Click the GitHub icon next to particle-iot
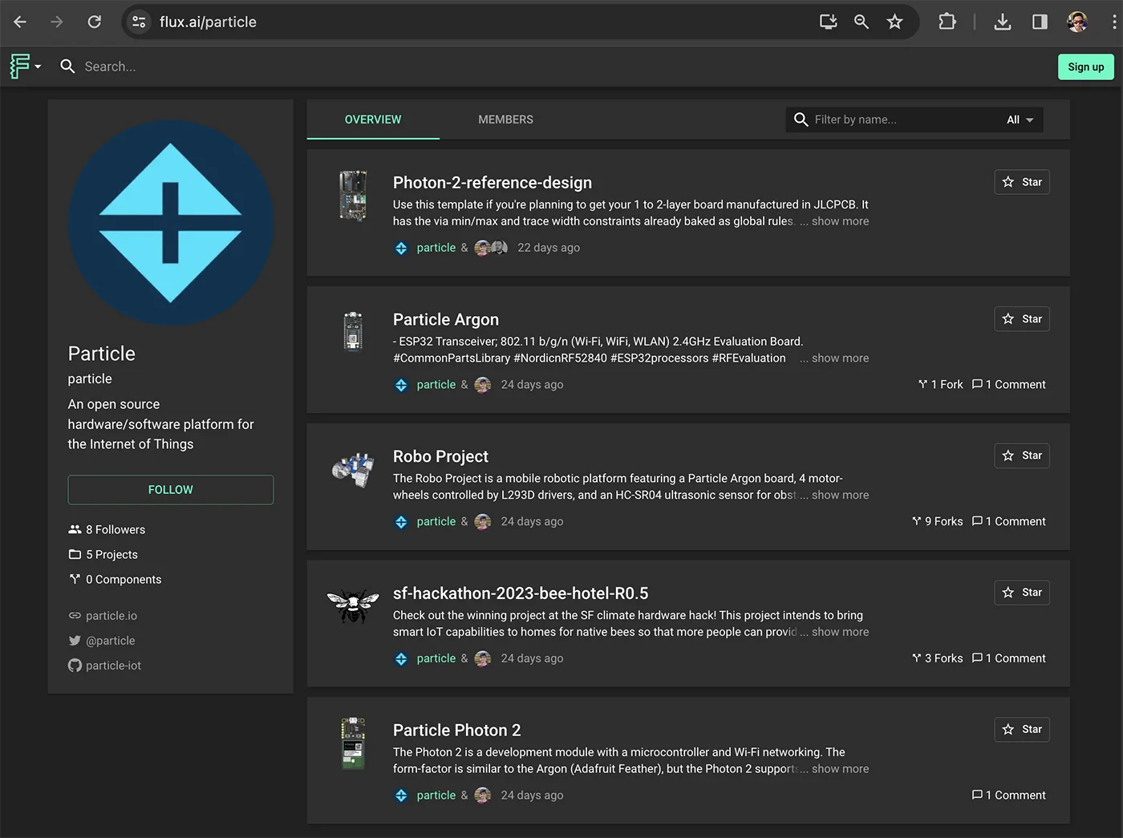 click(74, 666)
